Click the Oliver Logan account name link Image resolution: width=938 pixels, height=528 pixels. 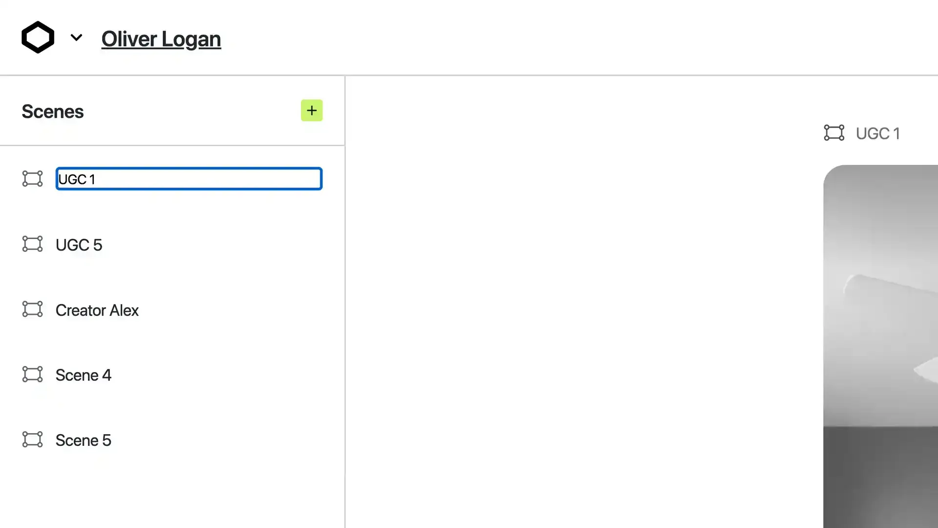[161, 38]
